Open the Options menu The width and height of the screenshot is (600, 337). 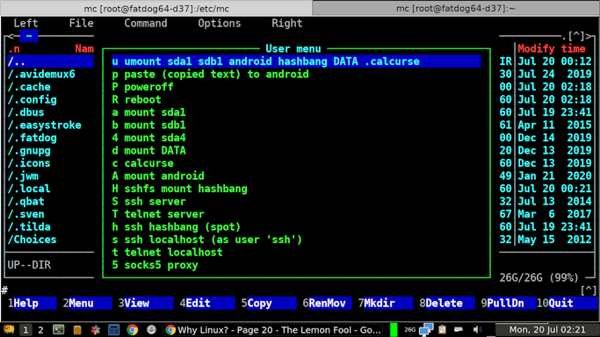pyautogui.click(x=220, y=24)
